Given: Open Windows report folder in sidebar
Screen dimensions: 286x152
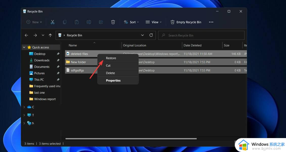Looking at the screenshot, I should coord(45,99).
